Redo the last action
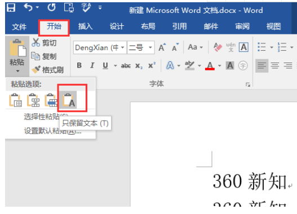This screenshot has width=297, height=214. click(x=51, y=7)
